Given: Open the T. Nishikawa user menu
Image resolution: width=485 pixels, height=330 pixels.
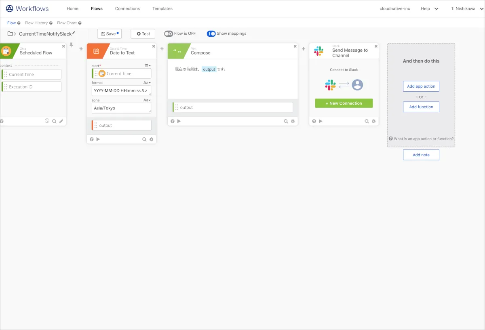Looking at the screenshot, I should coord(467,8).
